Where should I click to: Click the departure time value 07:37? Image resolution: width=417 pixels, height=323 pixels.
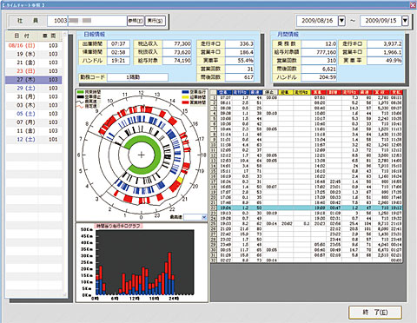[x=118, y=44]
